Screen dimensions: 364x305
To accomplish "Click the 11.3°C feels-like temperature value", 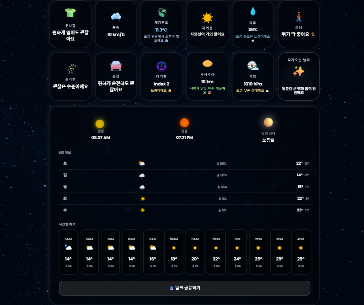I will click(161, 30).
